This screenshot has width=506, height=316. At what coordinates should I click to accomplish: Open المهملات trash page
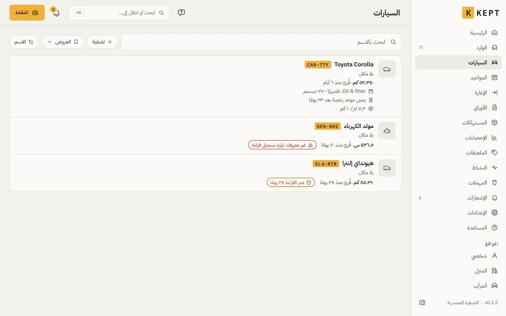pyautogui.click(x=459, y=182)
